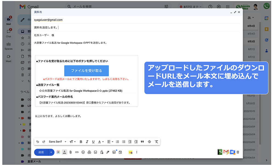Image resolution: width=274 pixels, height=165 pixels.
Task: Open the send options arrow next to 送信
Action: 51,152
